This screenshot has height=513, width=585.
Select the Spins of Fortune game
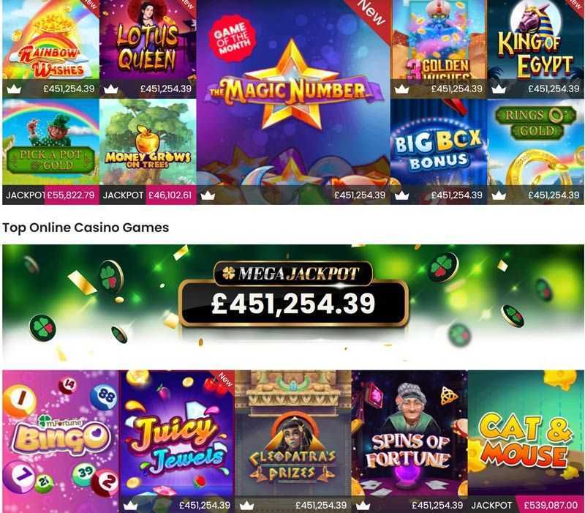pos(409,441)
